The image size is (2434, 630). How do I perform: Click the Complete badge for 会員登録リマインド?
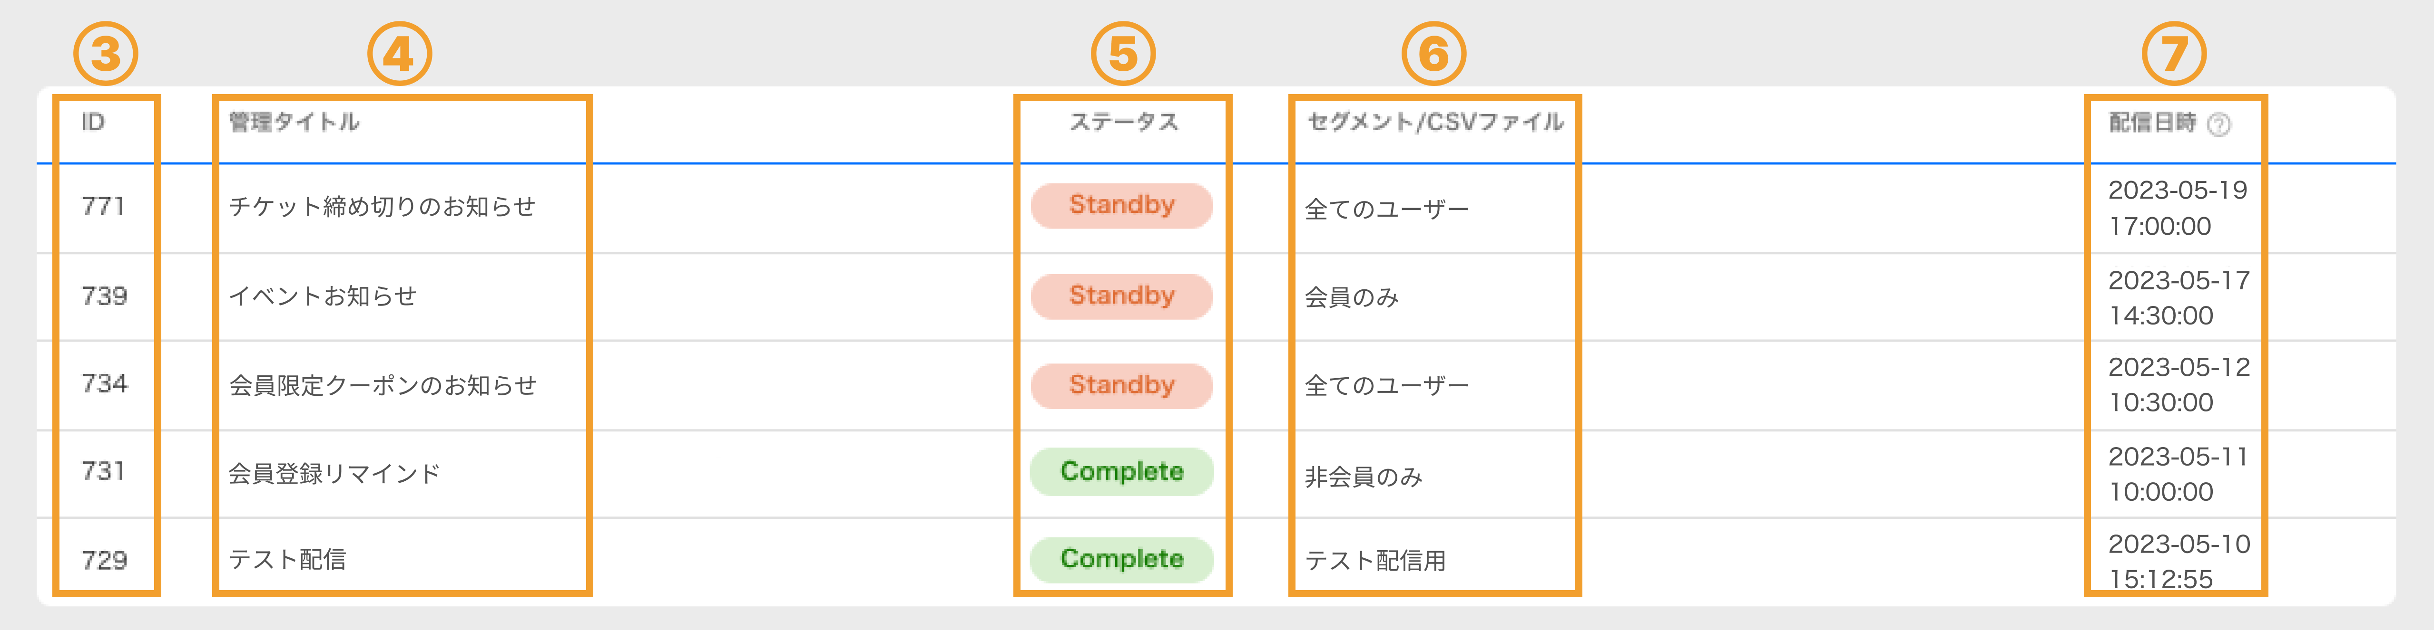1121,472
